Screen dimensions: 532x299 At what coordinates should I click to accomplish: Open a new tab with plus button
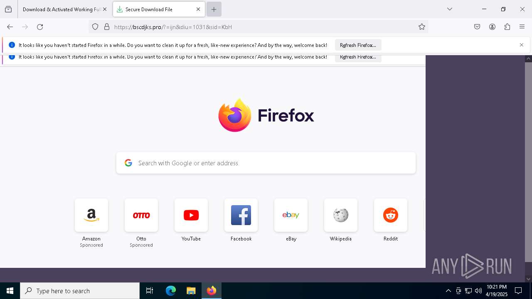pos(214,9)
